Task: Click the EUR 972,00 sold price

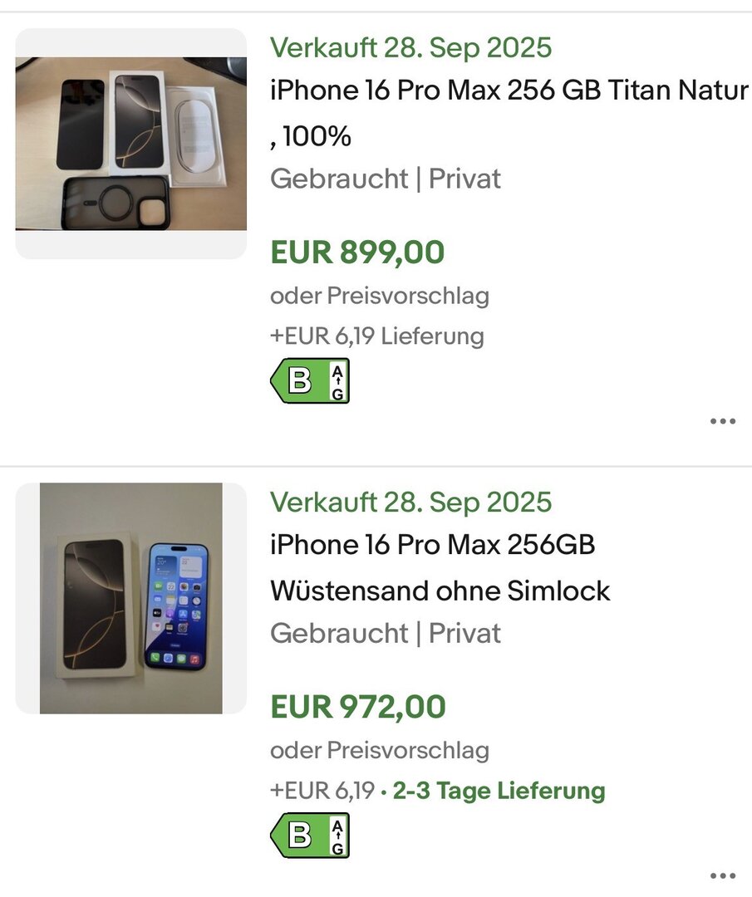Action: pos(358,707)
